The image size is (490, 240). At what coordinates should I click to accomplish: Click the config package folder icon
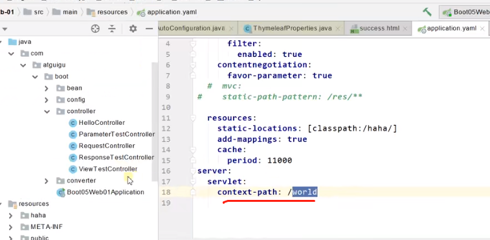(60, 100)
